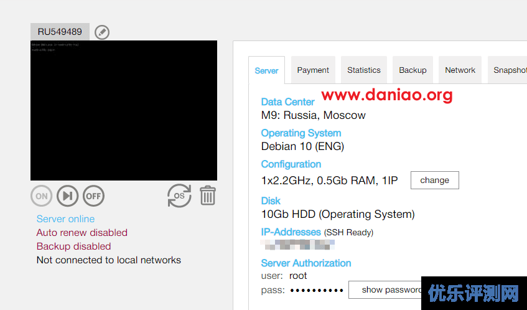Click Backup disabled status
527x310 pixels.
click(73, 247)
